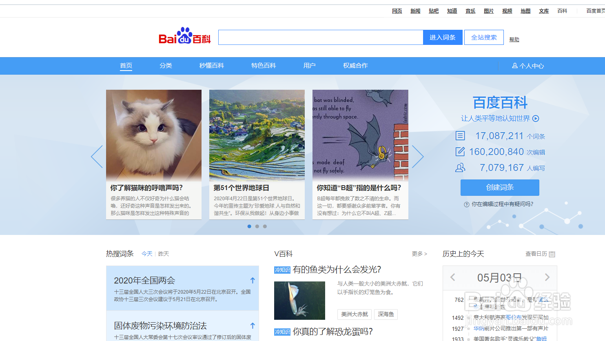The height and width of the screenshot is (341, 605).
Task: Switch hot searches to 昨天
Action: pyautogui.click(x=164, y=254)
